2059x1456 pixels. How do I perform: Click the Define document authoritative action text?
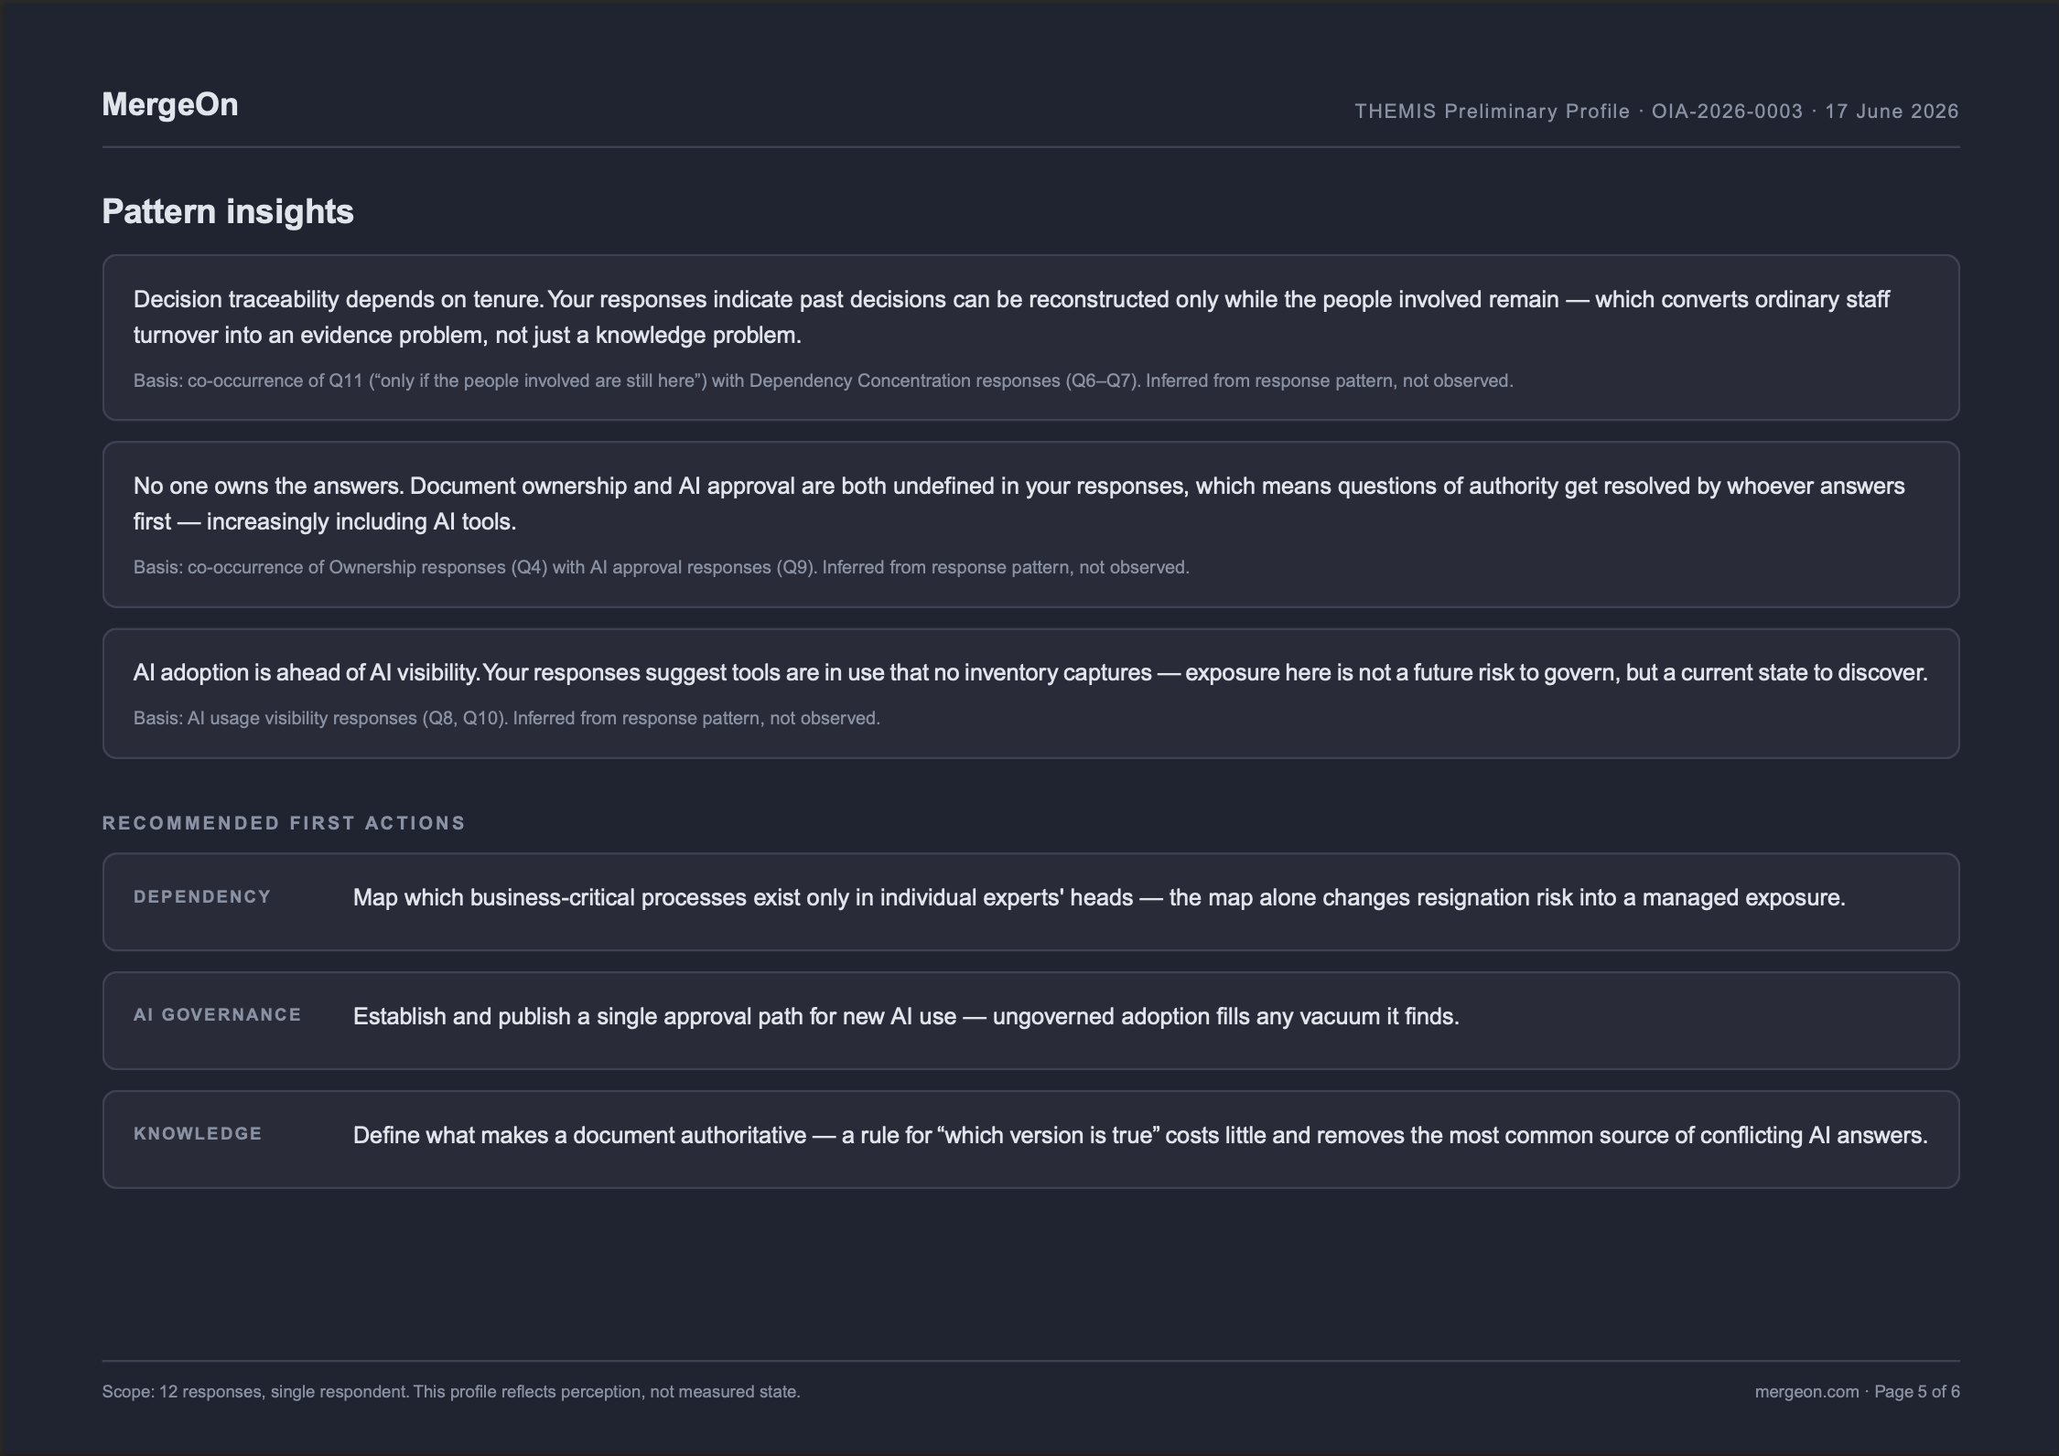point(1140,1135)
